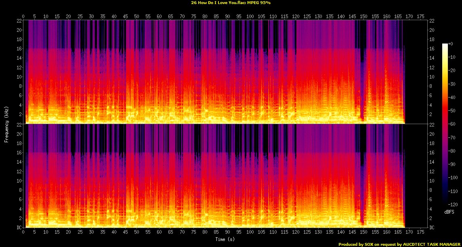The image size is (462, 247).
Task: Click the "DC" label at bottom-left of lower channel
Action: (18, 228)
